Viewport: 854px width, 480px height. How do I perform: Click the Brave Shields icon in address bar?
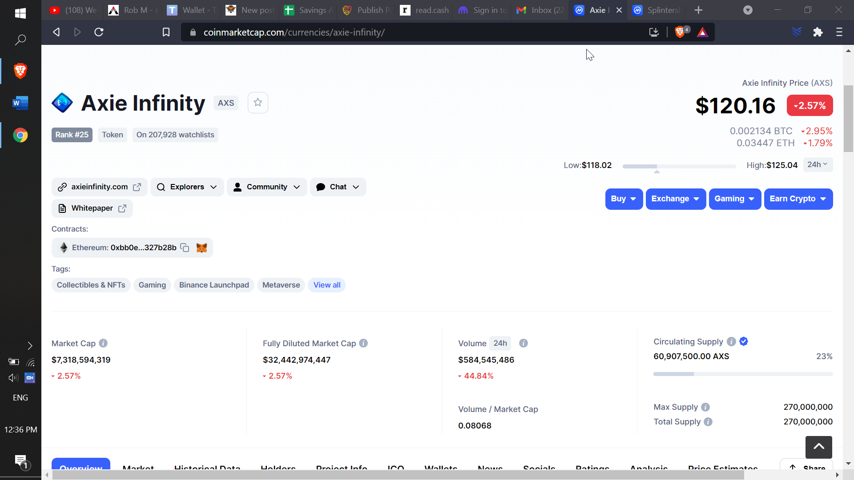pos(681,32)
